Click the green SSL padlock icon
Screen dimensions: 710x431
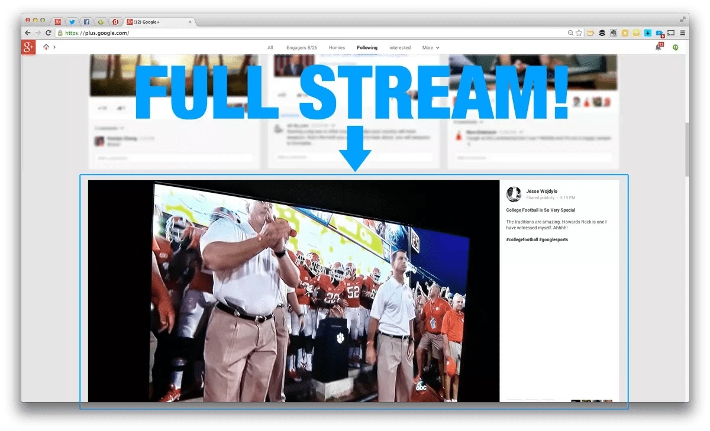point(60,33)
